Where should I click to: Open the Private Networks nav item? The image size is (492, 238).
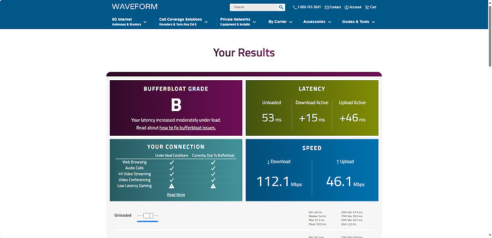pyautogui.click(x=235, y=21)
